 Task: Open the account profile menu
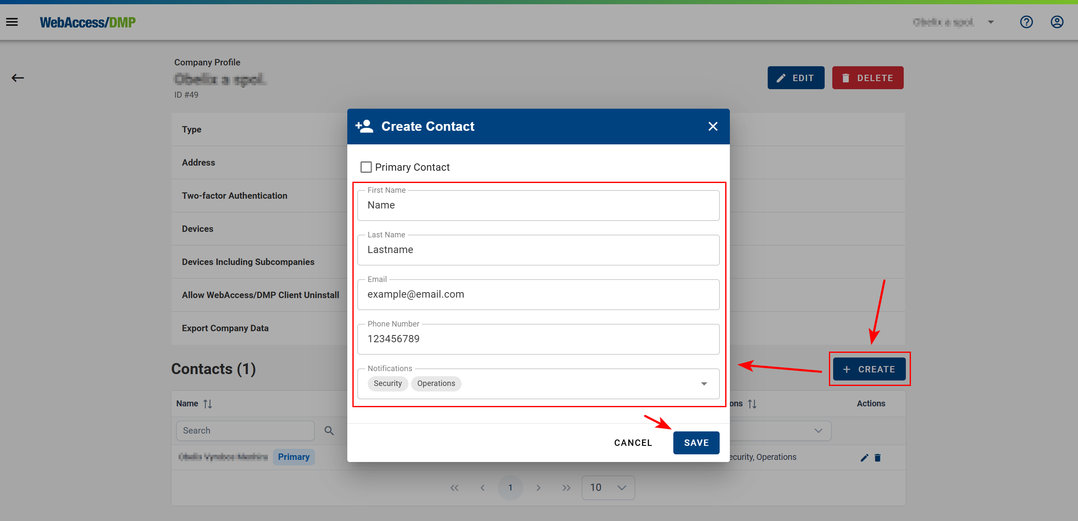pos(1057,22)
